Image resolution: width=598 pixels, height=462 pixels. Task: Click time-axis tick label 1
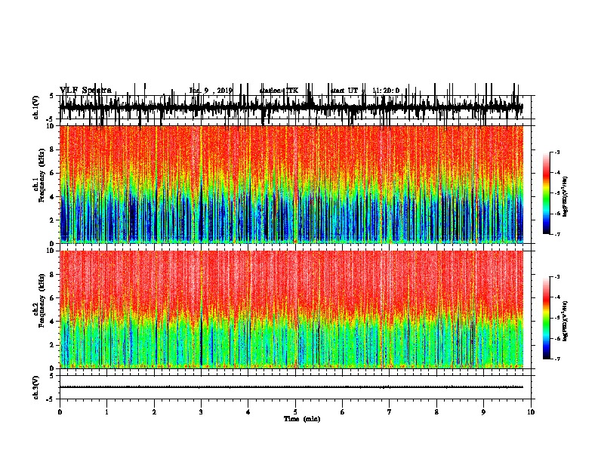pos(106,412)
